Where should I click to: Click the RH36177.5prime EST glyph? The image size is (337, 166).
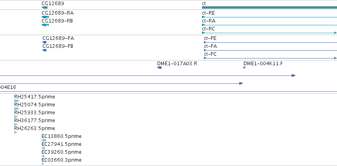click(x=16, y=124)
